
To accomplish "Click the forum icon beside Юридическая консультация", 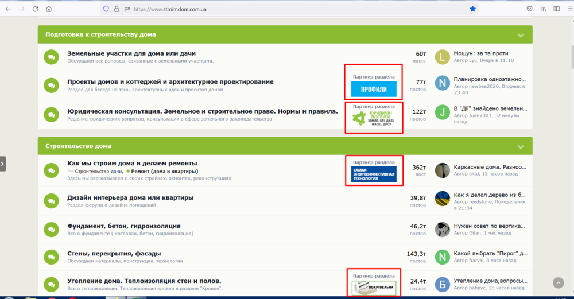I will tap(52, 115).
